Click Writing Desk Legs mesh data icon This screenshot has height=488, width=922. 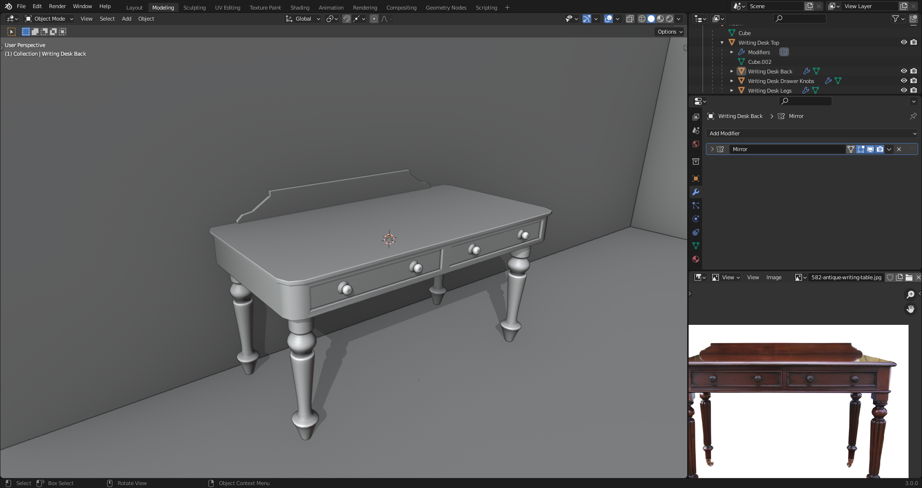(815, 91)
